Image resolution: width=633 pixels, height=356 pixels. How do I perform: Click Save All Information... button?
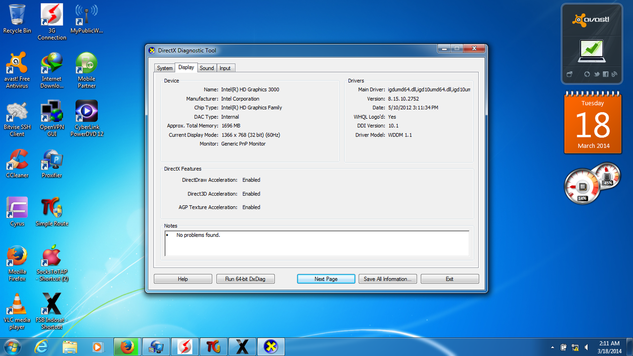coord(388,279)
